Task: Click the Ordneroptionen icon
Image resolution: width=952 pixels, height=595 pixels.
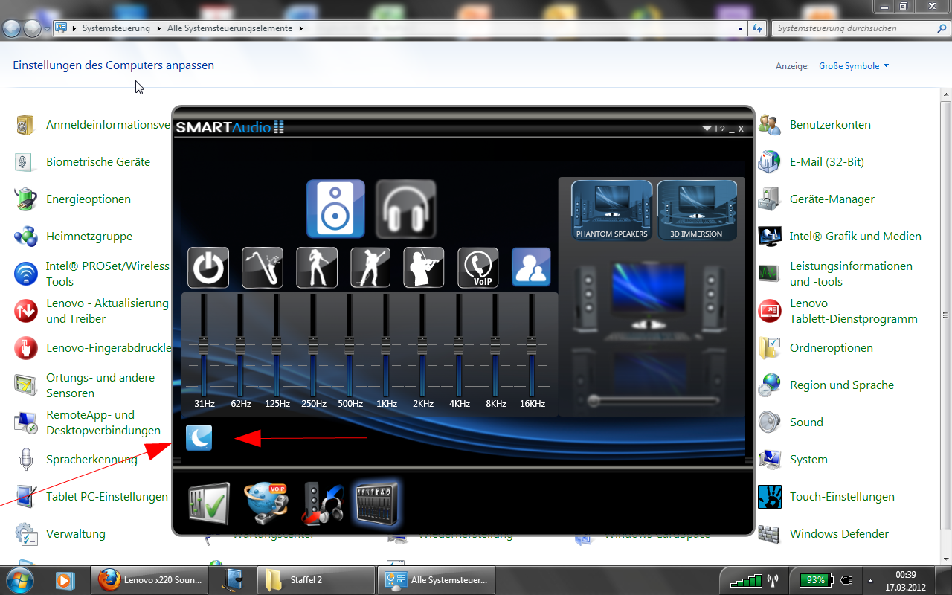Action: tap(769, 348)
